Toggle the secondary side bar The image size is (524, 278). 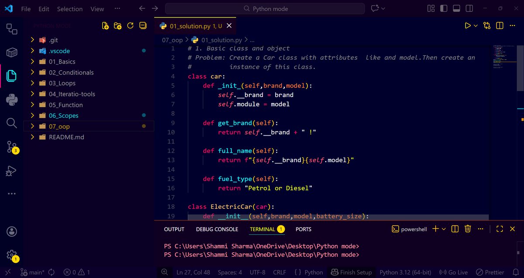(x=469, y=8)
